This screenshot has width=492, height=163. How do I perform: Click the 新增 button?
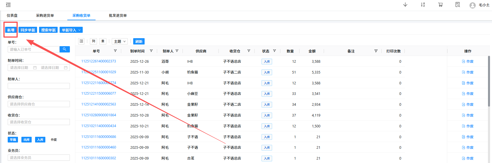click(x=11, y=30)
